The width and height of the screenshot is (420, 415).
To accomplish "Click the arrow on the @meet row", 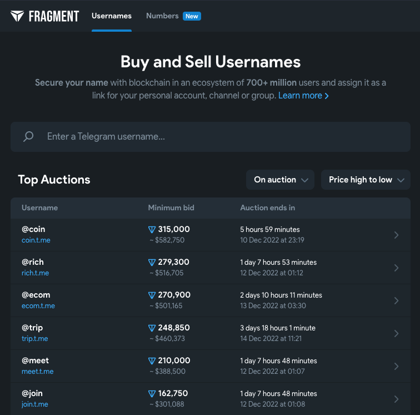I will point(397,367).
